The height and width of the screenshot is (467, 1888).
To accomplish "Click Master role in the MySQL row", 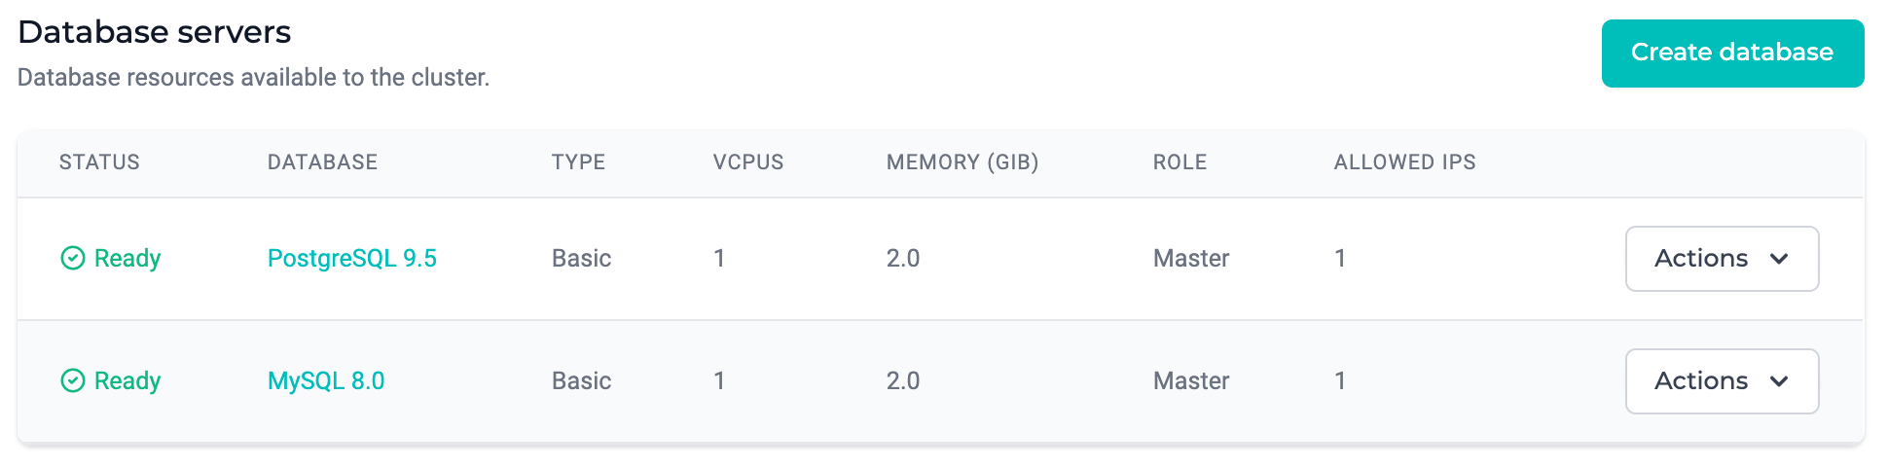I will point(1191,380).
